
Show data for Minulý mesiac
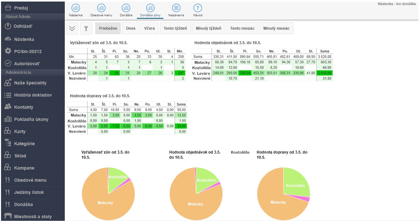click(276, 28)
